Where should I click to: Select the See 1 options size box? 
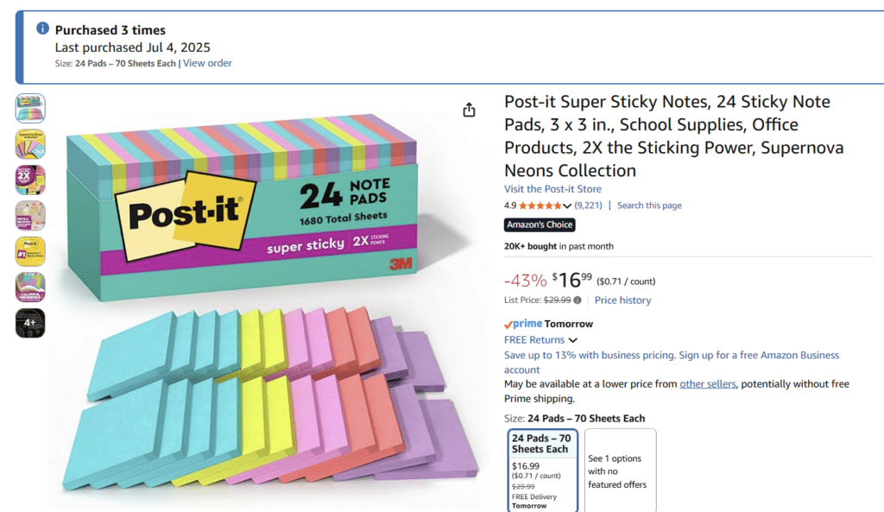(x=620, y=471)
